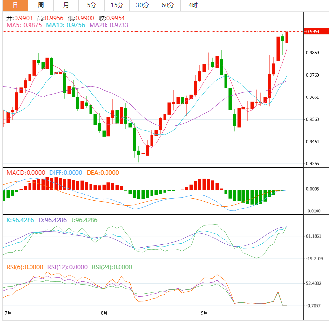Image resolution: width=332 pixels, height=325 pixels.
Task: Click the RSI(24) indicator label
Action: pyautogui.click(x=112, y=267)
